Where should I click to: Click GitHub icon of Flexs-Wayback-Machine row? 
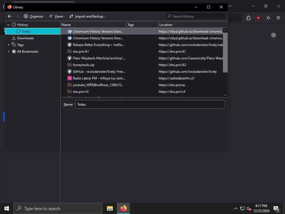(69, 58)
